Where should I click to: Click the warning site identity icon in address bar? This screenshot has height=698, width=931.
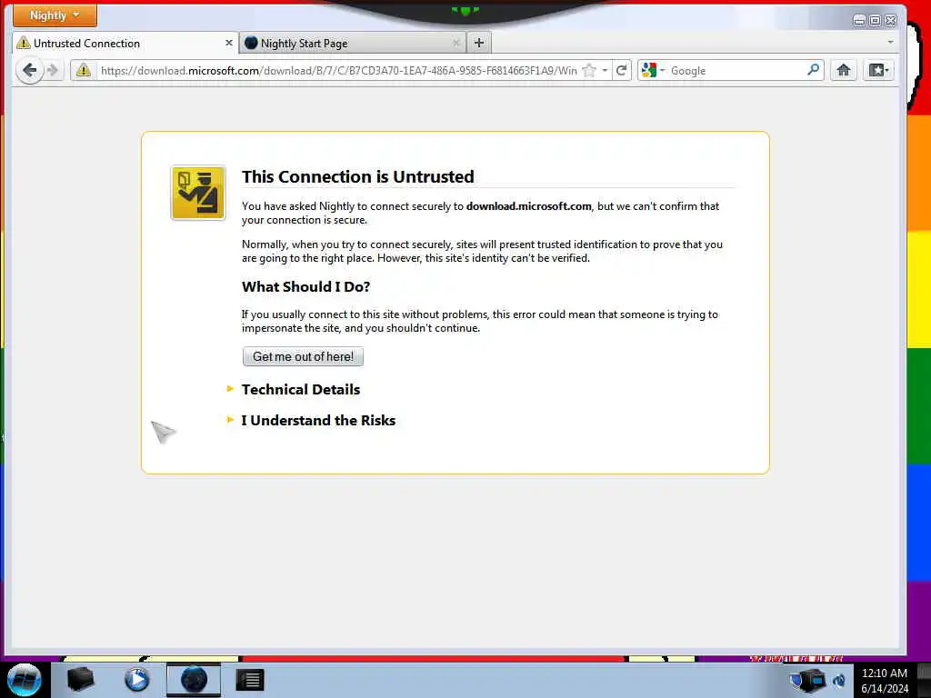84,71
